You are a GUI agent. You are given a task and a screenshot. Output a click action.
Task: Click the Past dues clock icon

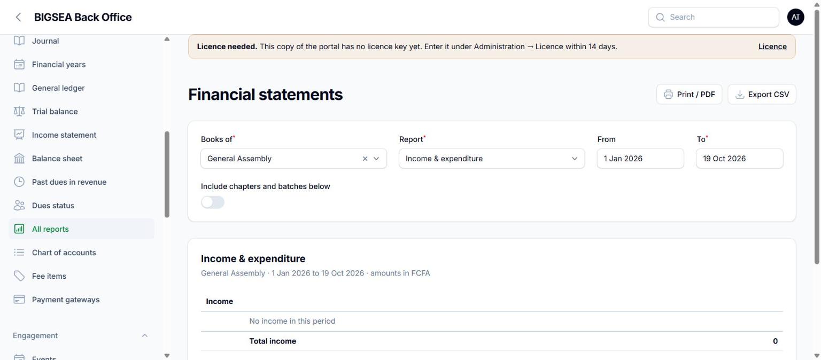coord(19,182)
